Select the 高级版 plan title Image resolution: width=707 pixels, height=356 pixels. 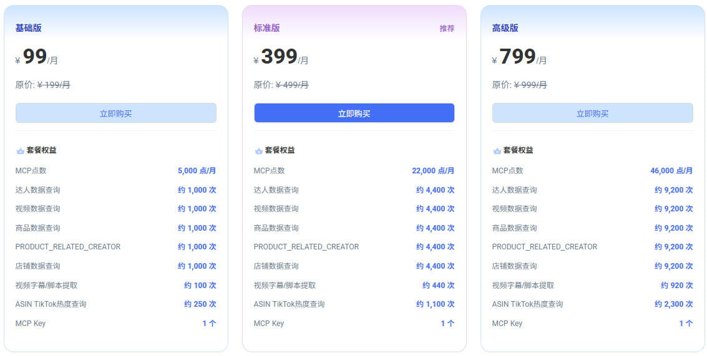point(505,28)
